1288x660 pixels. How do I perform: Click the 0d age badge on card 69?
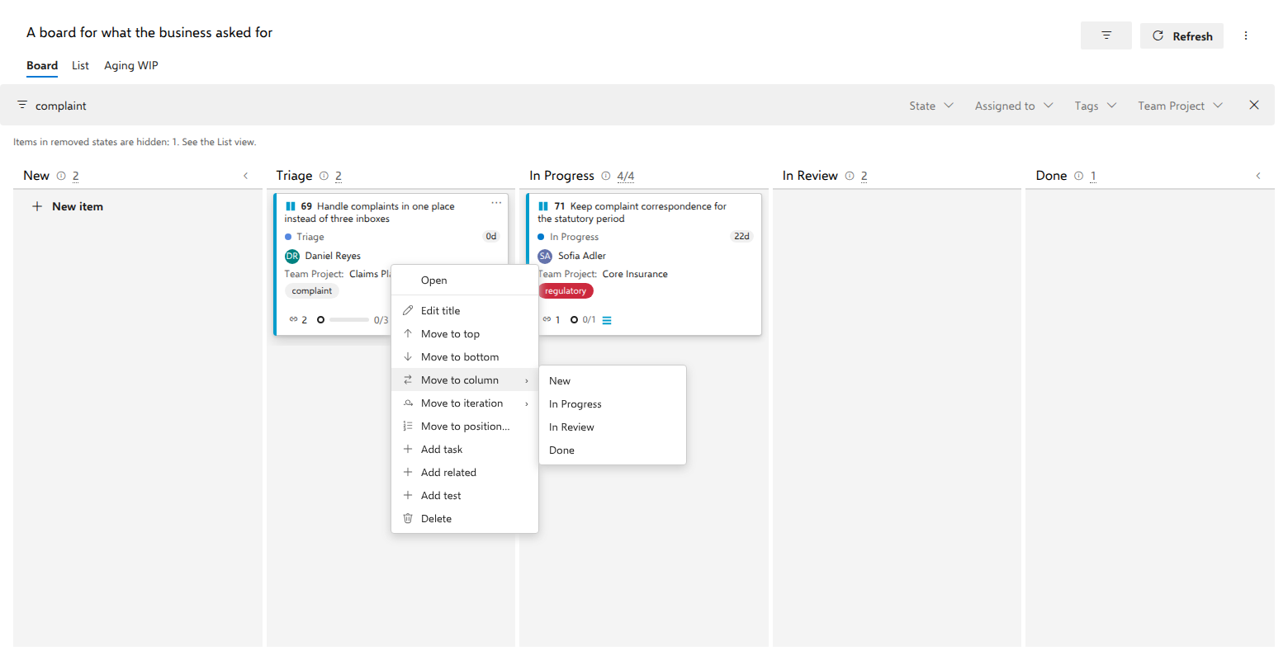(x=491, y=236)
